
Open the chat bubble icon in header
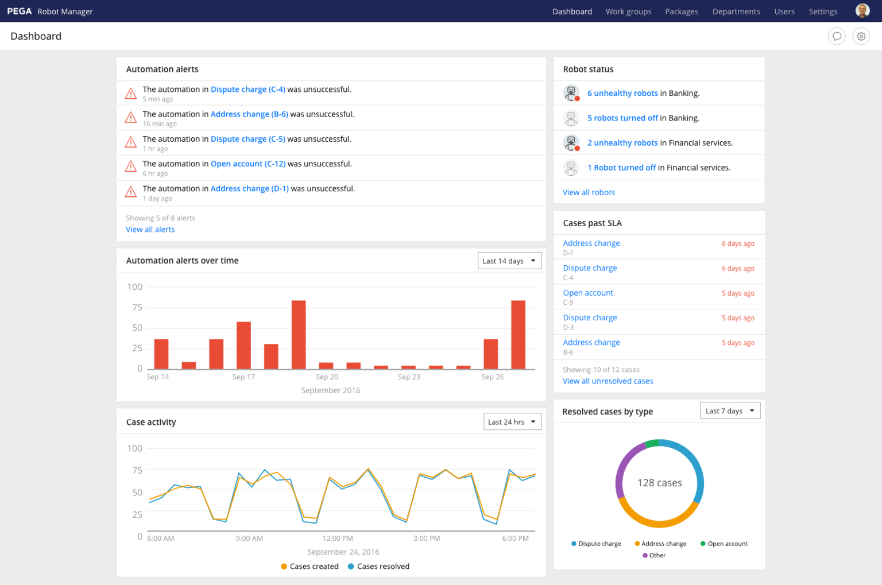click(837, 36)
